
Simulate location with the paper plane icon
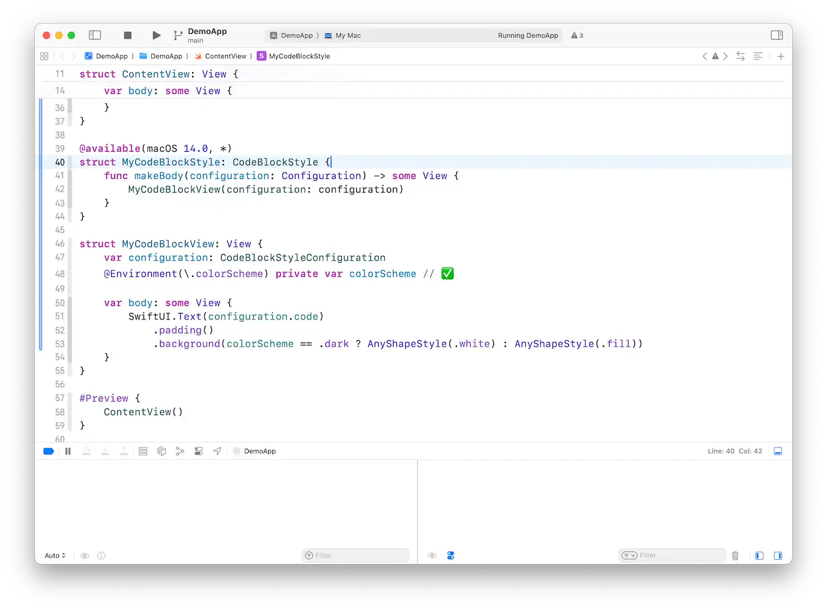coord(217,451)
